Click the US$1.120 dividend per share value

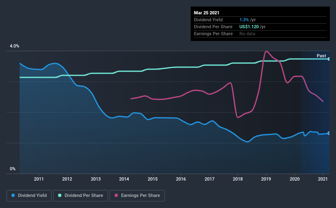pyautogui.click(x=249, y=27)
